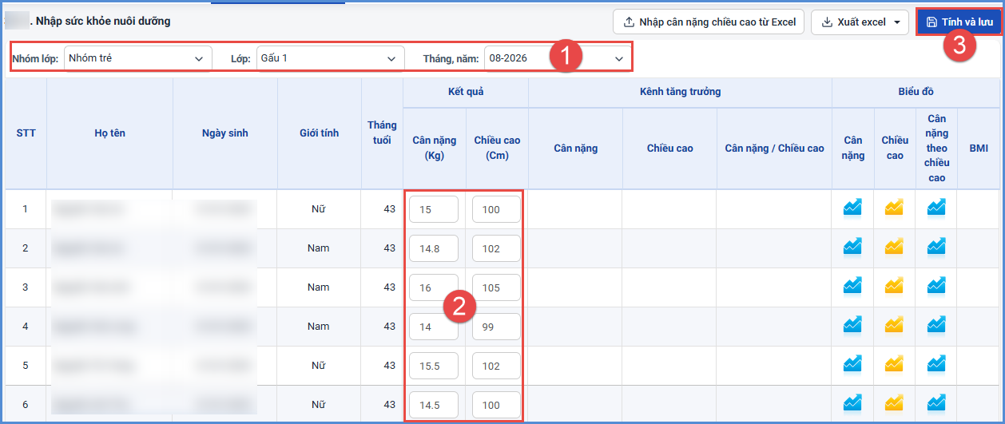Open height chart for row 1
Viewport: 1005px width, 424px height.
point(894,208)
